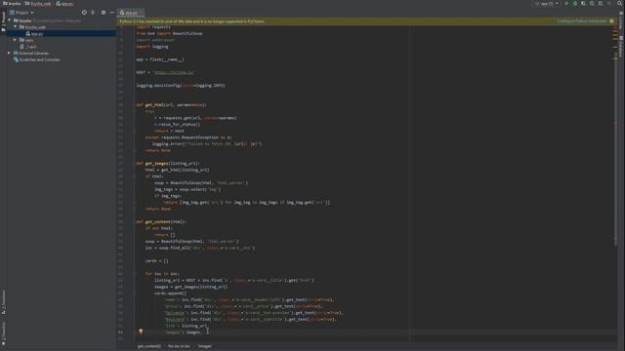The image size is (625, 351).
Task: Open the Favorites side tool window tab
Action: click(x=3, y=333)
